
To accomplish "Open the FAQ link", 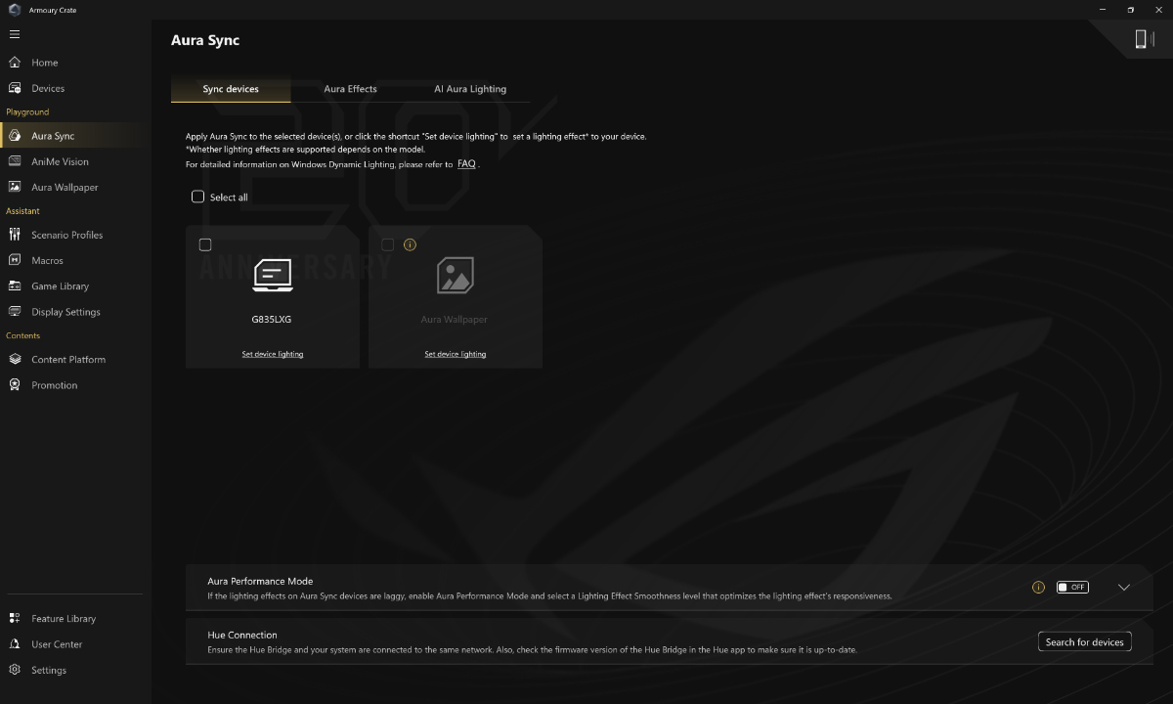I will 466,164.
